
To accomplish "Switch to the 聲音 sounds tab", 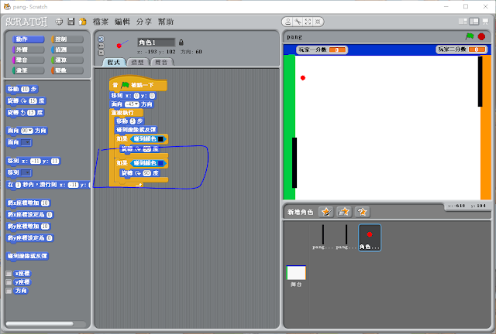I will coord(162,62).
